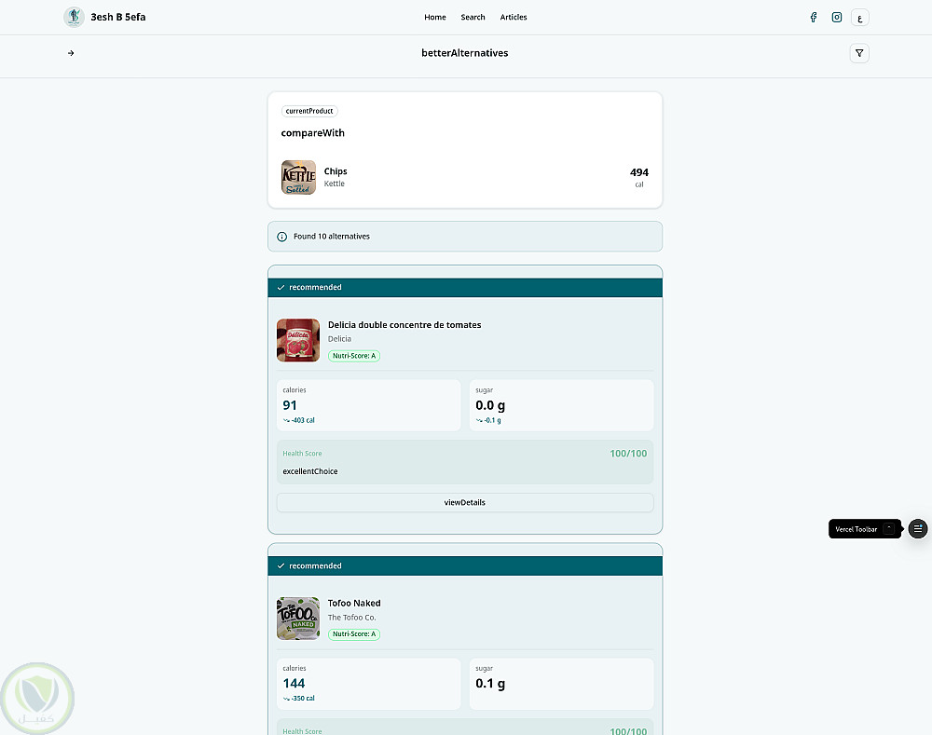Open the Facebook page icon
The height and width of the screenshot is (735, 932).
point(813,17)
